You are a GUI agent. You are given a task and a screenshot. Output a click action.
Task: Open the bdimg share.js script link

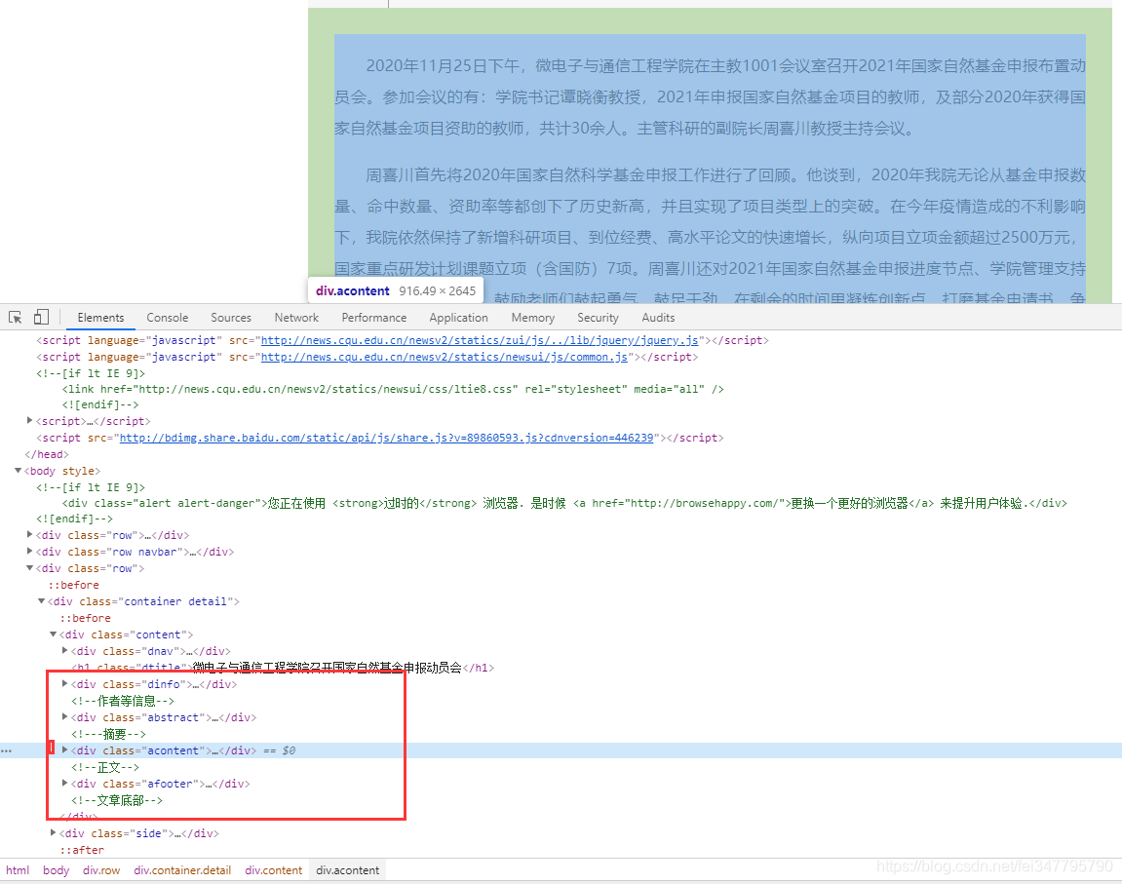[x=386, y=438]
